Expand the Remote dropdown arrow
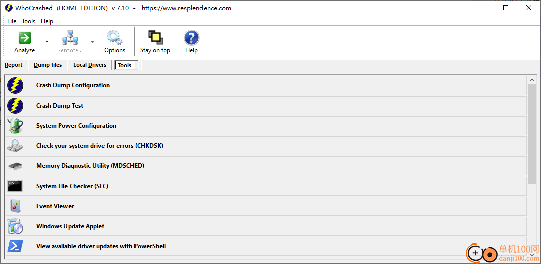 (92, 42)
